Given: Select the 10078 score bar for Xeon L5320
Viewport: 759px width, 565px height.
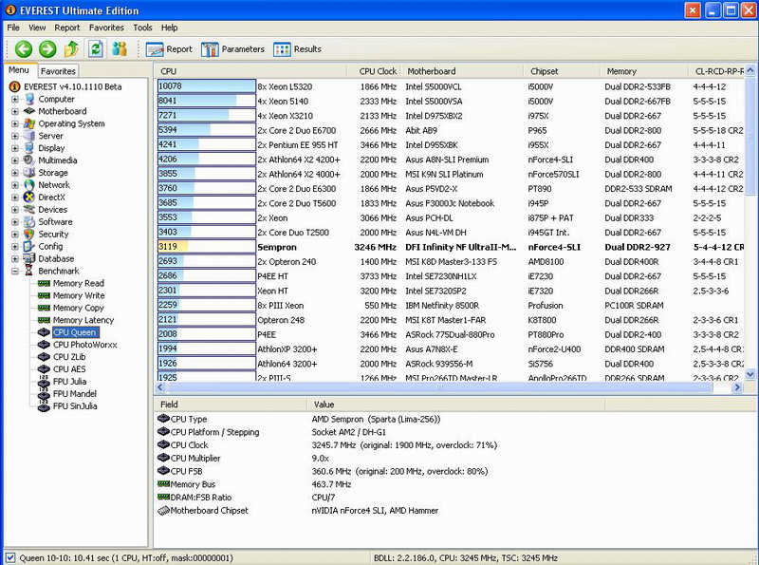Looking at the screenshot, I should pos(207,86).
